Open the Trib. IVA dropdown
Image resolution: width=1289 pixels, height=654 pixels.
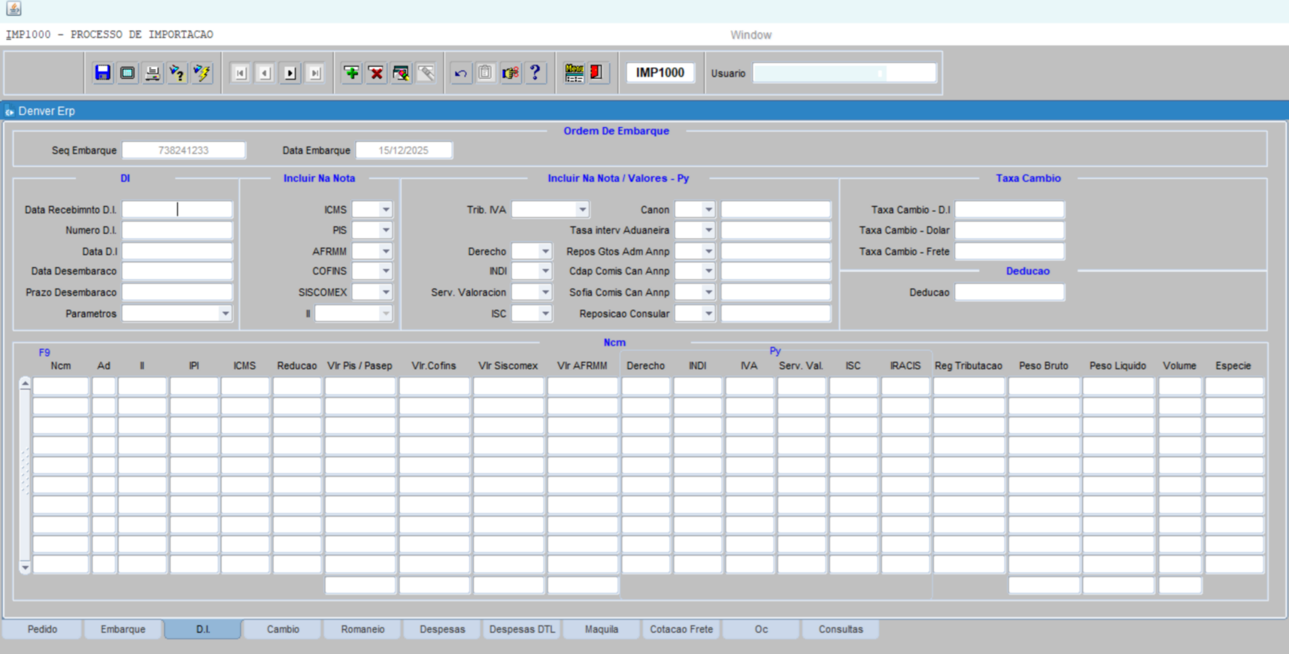582,210
